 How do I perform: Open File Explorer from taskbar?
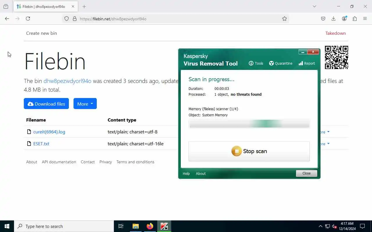[135, 226]
